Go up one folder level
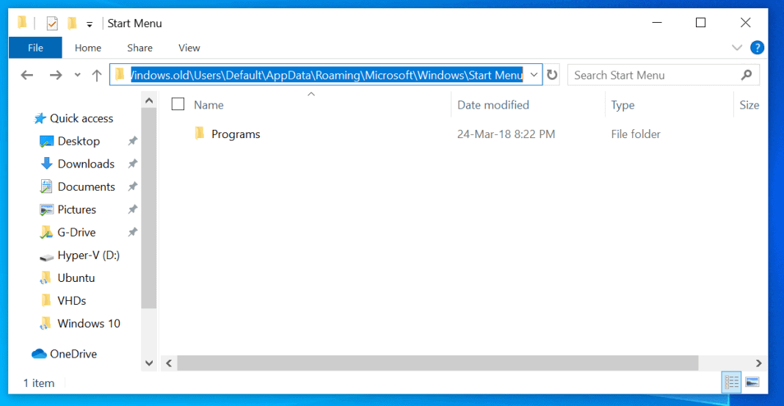 tap(97, 75)
